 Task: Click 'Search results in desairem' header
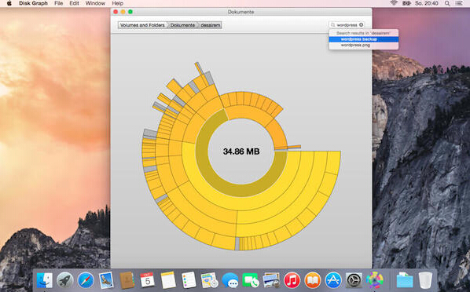tap(363, 33)
